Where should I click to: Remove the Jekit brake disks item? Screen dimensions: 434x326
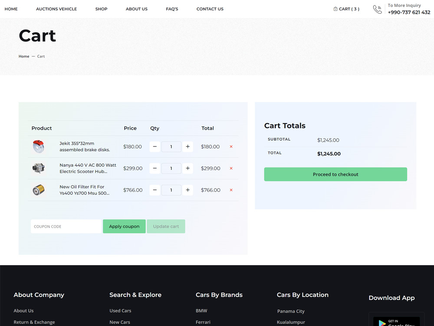click(x=231, y=146)
